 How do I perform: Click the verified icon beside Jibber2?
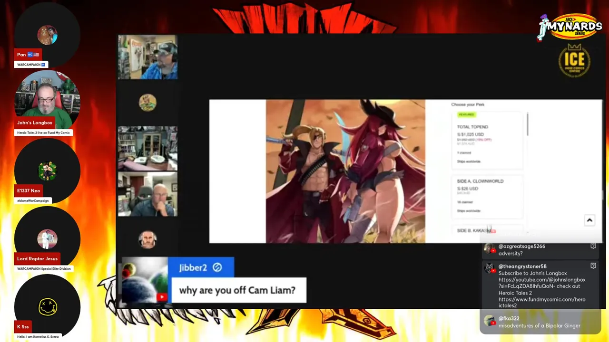[217, 267]
